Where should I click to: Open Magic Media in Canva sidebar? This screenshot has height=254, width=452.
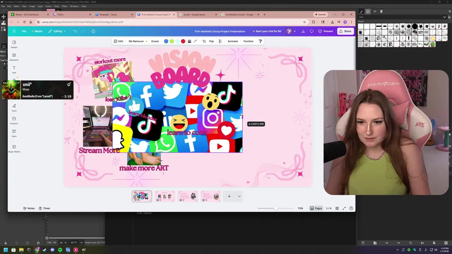[x=14, y=149]
